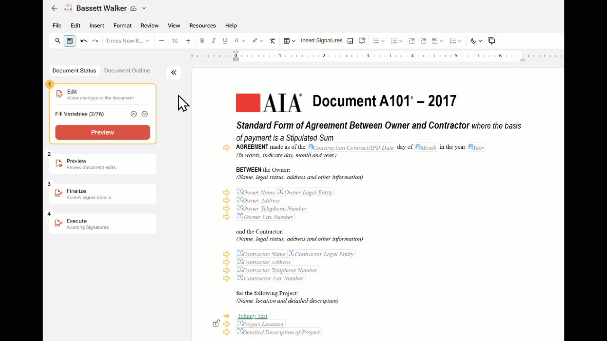607x341 pixels.
Task: Switch to the Document Status tab
Action: (74, 71)
